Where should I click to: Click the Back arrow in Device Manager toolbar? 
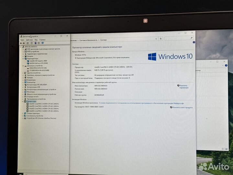[21, 43]
